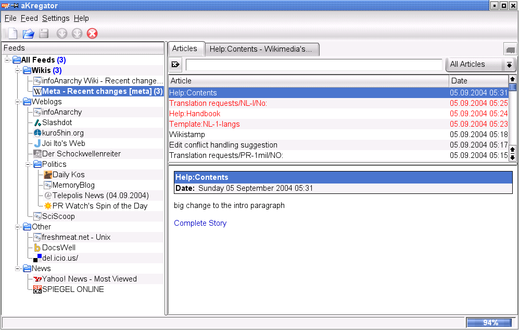Select the Translation requests/NL-I/No: article
The width and height of the screenshot is (519, 330).
[338, 103]
